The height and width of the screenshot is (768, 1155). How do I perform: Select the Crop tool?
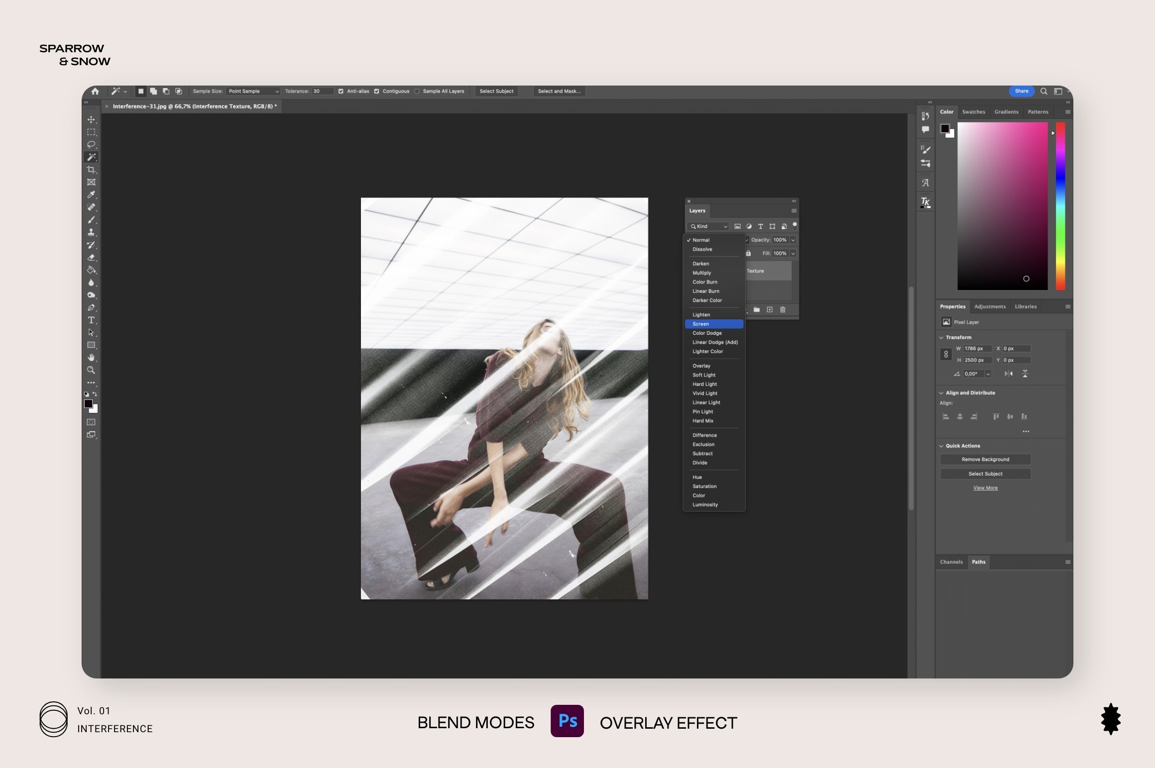[91, 170]
